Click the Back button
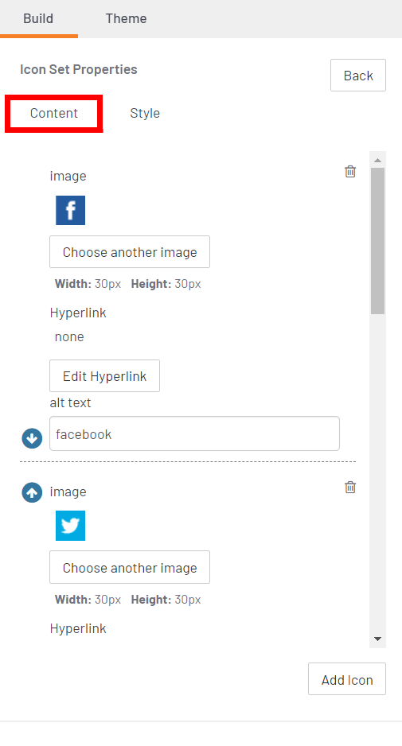This screenshot has width=402, height=746. point(358,76)
